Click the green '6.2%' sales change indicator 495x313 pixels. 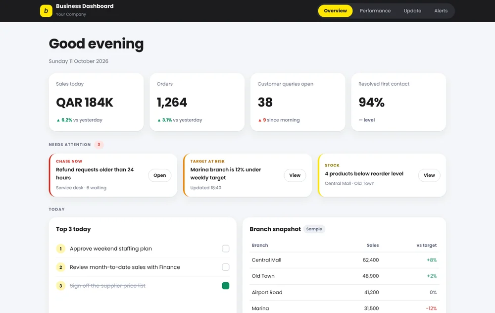(64, 120)
